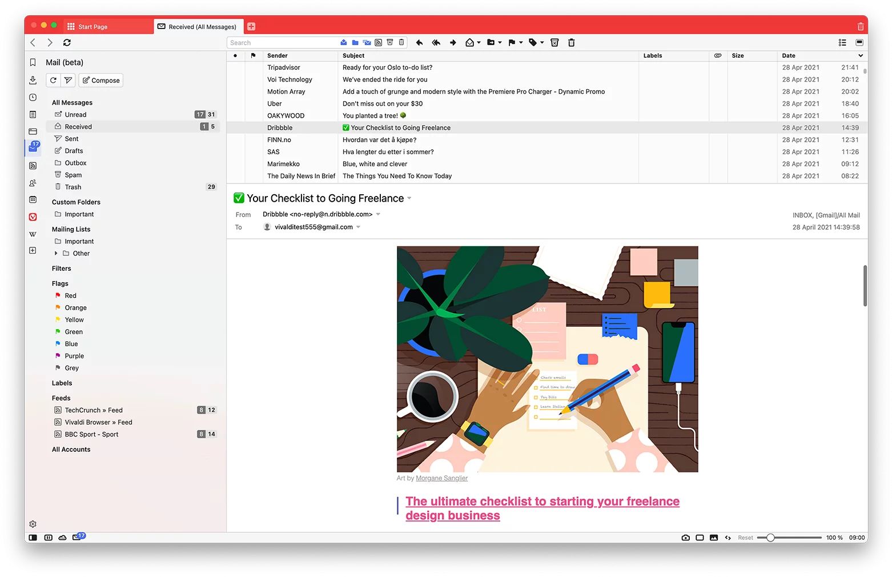Image resolution: width=892 pixels, height=577 pixels.
Task: Open flag dropdown arrow in toolbar
Action: 521,42
